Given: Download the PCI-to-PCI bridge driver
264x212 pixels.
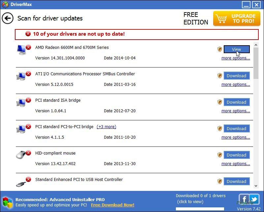Looking at the screenshot, I should 237,128.
